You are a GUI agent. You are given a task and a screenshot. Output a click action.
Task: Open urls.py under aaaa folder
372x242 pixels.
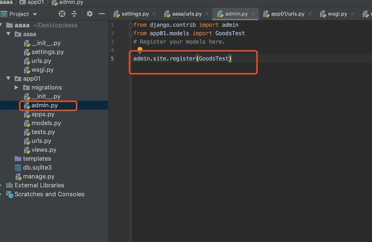pos(41,61)
